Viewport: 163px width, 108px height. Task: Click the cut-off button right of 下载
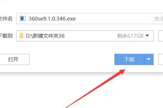161,59
